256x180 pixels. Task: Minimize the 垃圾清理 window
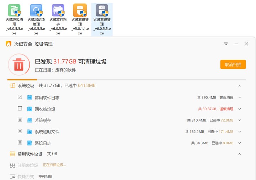(236, 44)
